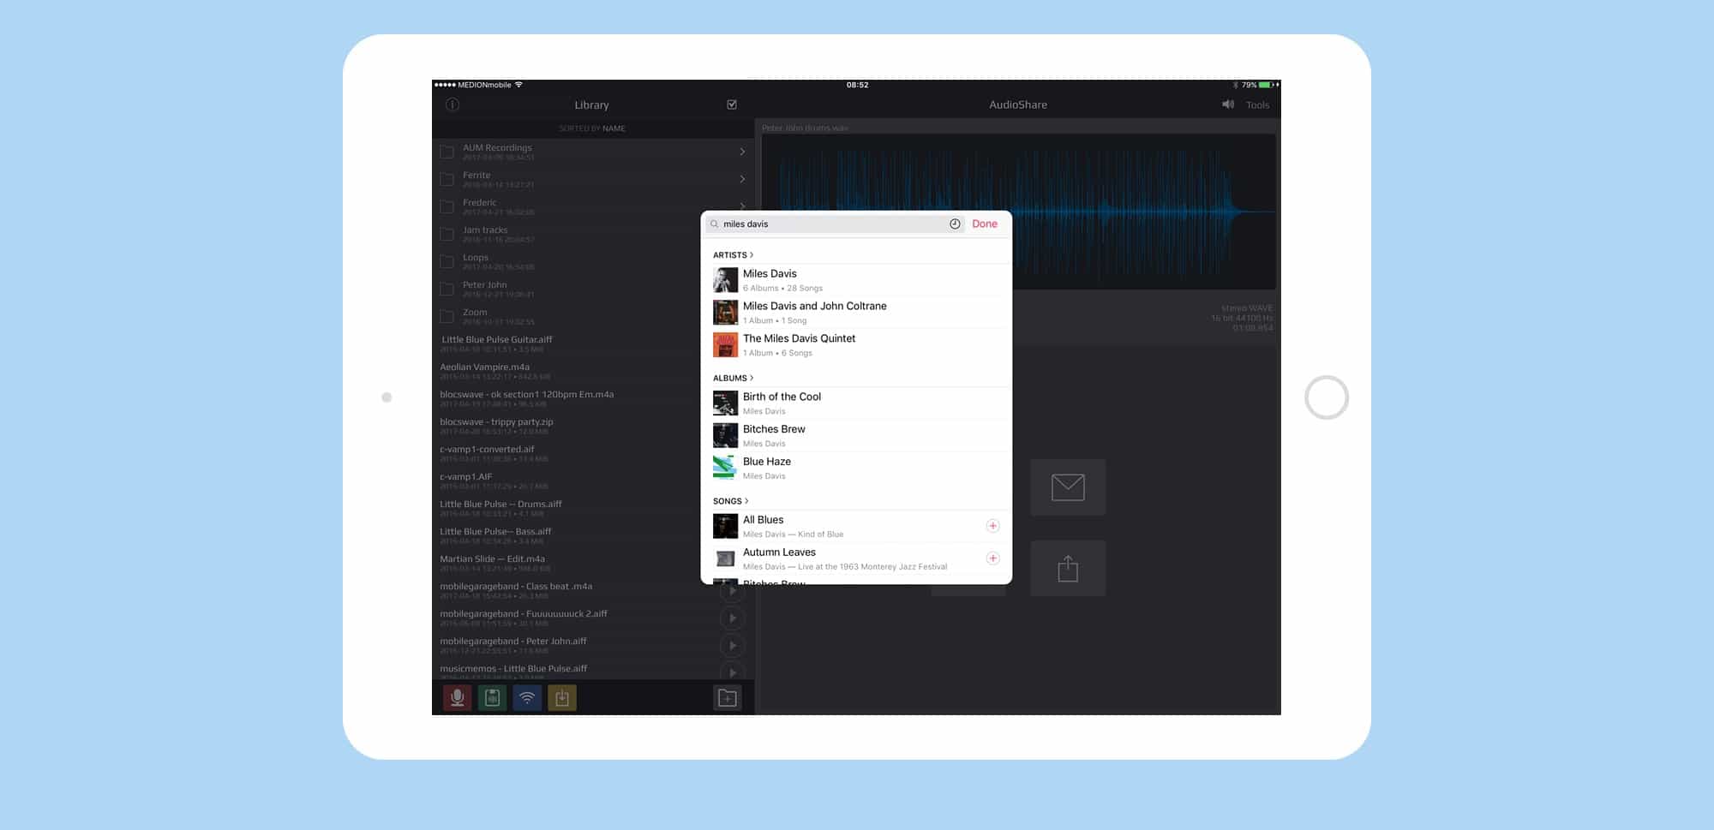Expand the SONGS section

click(x=730, y=501)
